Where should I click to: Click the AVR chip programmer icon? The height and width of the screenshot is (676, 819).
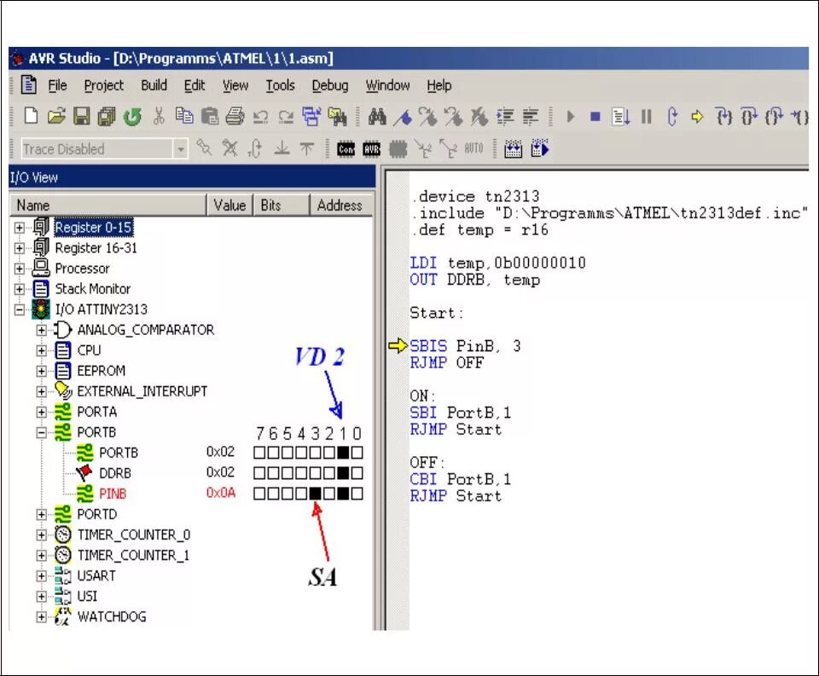tap(371, 149)
